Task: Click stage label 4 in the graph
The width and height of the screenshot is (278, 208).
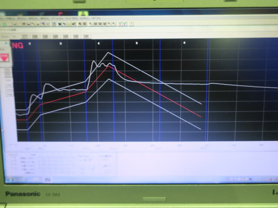Action: (99, 43)
